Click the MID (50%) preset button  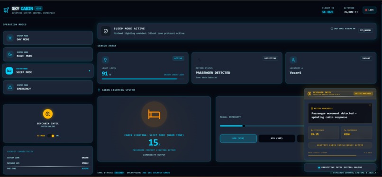tap(277, 138)
